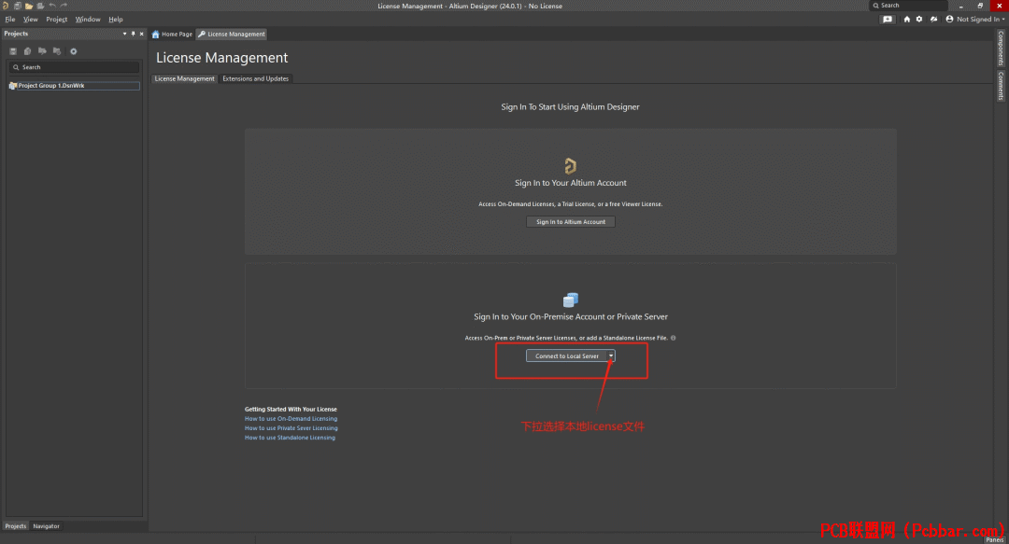The image size is (1009, 544).
Task: Open a file using the folder icon
Action: [29, 6]
